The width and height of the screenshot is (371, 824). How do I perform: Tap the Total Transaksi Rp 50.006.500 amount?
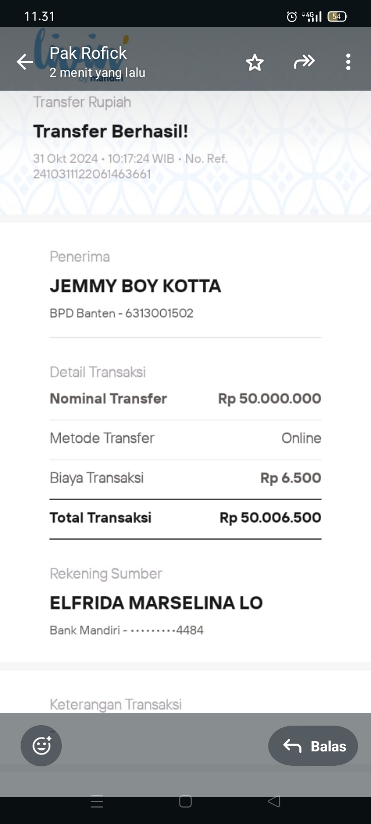(x=270, y=518)
